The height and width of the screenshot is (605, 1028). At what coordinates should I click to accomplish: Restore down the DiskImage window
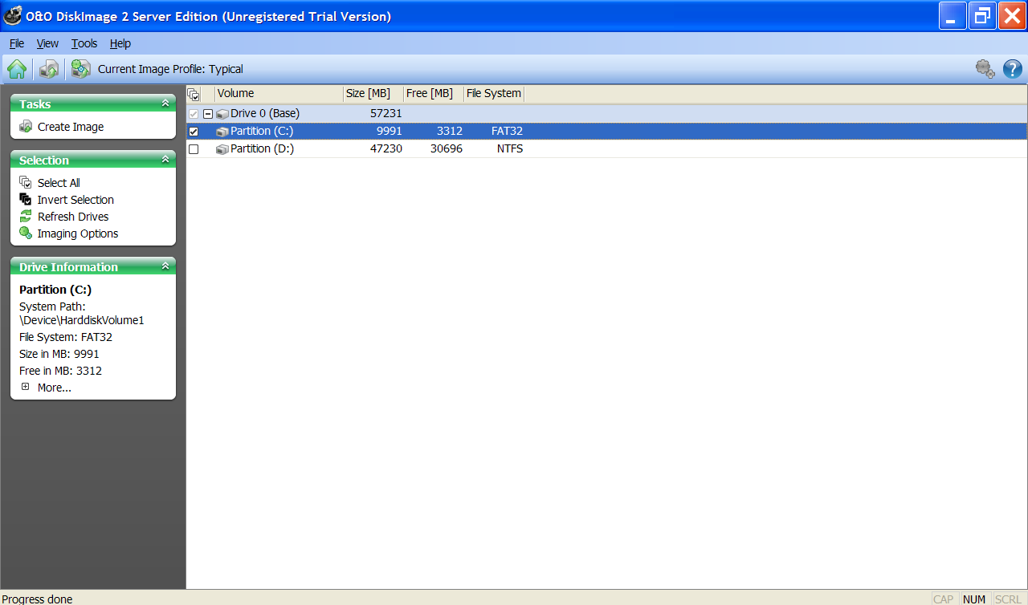[x=981, y=15]
